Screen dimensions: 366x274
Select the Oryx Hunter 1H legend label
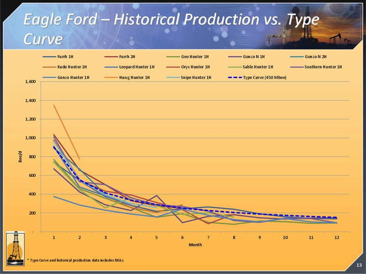(x=195, y=67)
